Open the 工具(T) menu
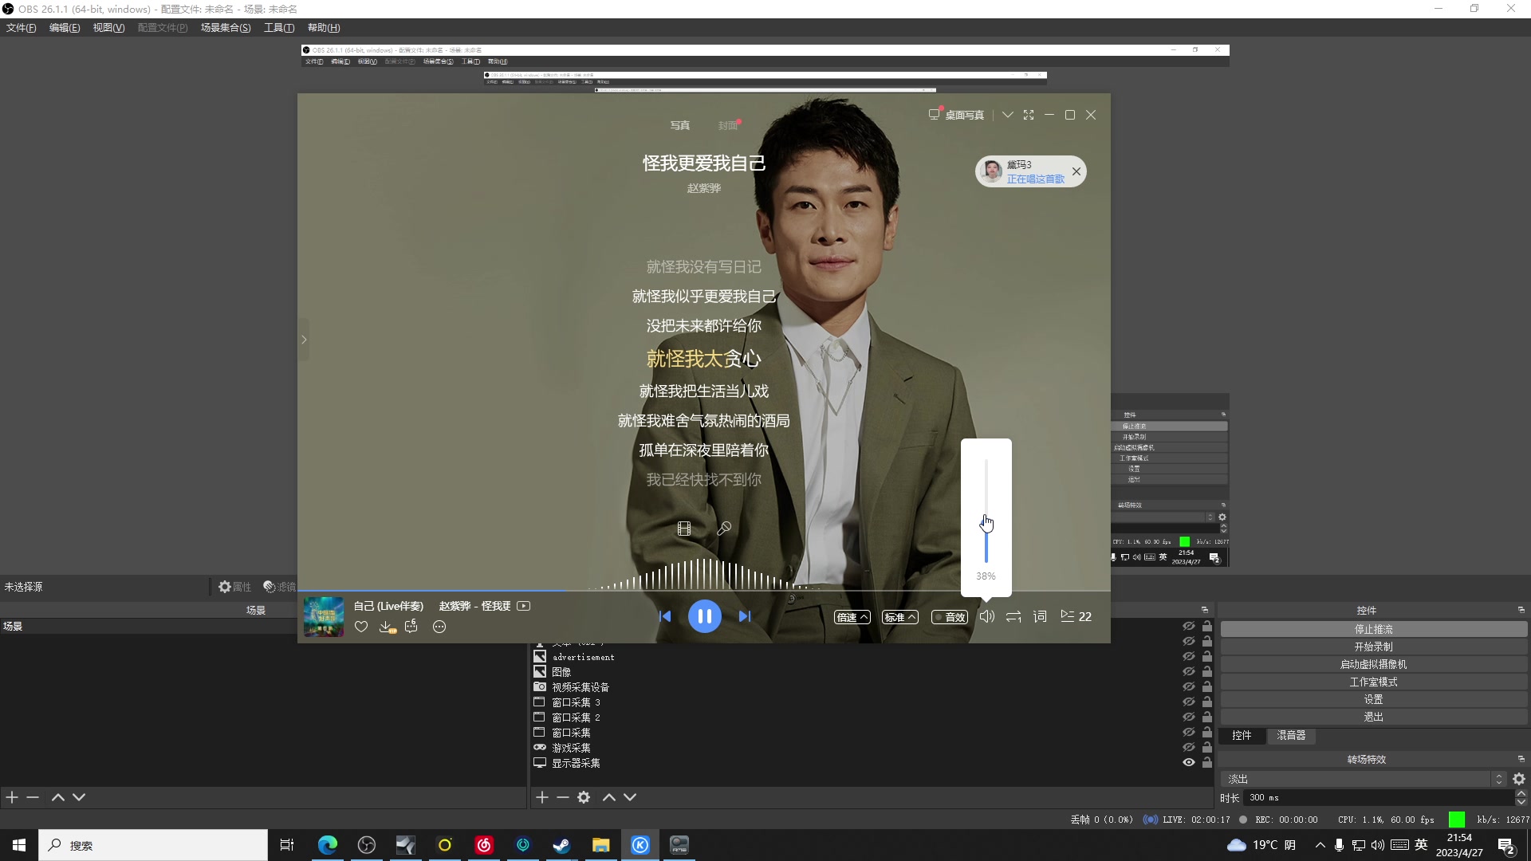The height and width of the screenshot is (861, 1531). point(279,28)
